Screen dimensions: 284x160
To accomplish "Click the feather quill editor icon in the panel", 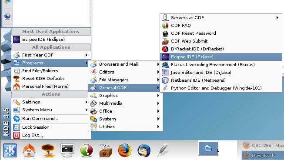I will [x=163, y=150].
